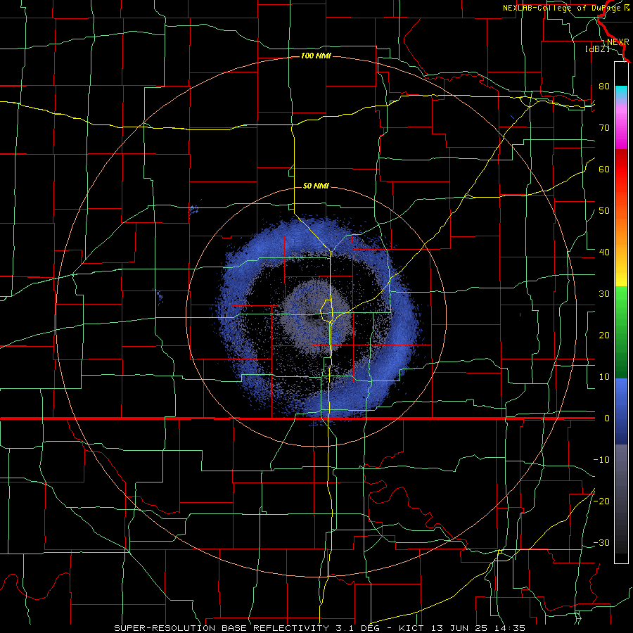633x633 pixels.
Task: Click the 40 value on the dBZ scale
Action: 604,252
